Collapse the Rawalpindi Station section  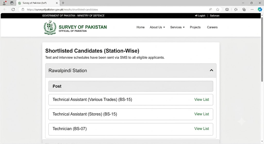211,70
